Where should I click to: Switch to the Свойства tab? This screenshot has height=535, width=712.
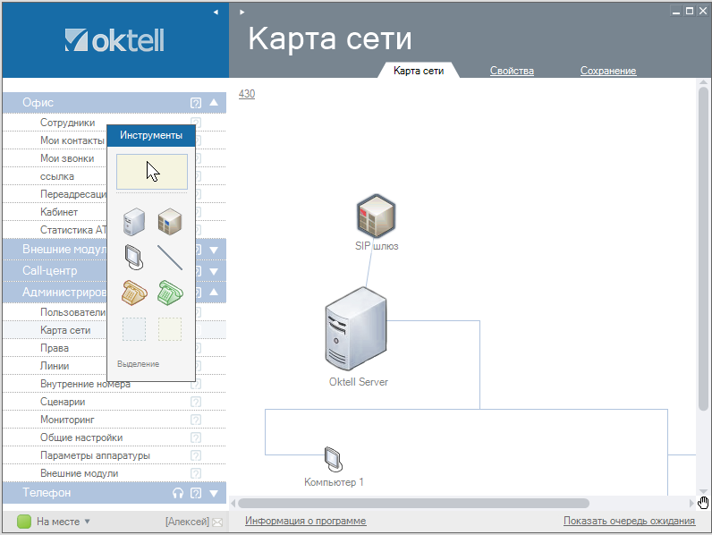(x=512, y=71)
